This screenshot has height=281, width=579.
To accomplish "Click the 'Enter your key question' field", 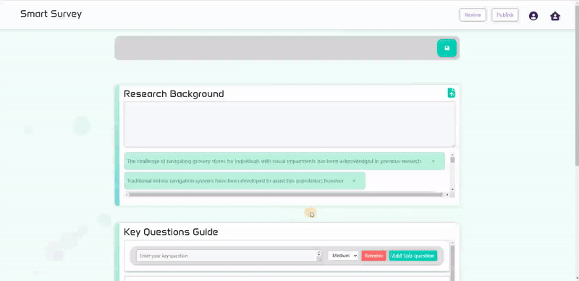I will (227, 256).
